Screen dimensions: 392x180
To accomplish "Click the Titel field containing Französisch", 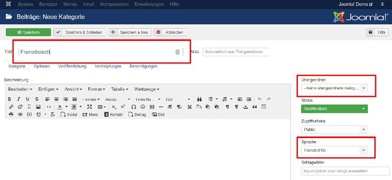I will tap(101, 52).
